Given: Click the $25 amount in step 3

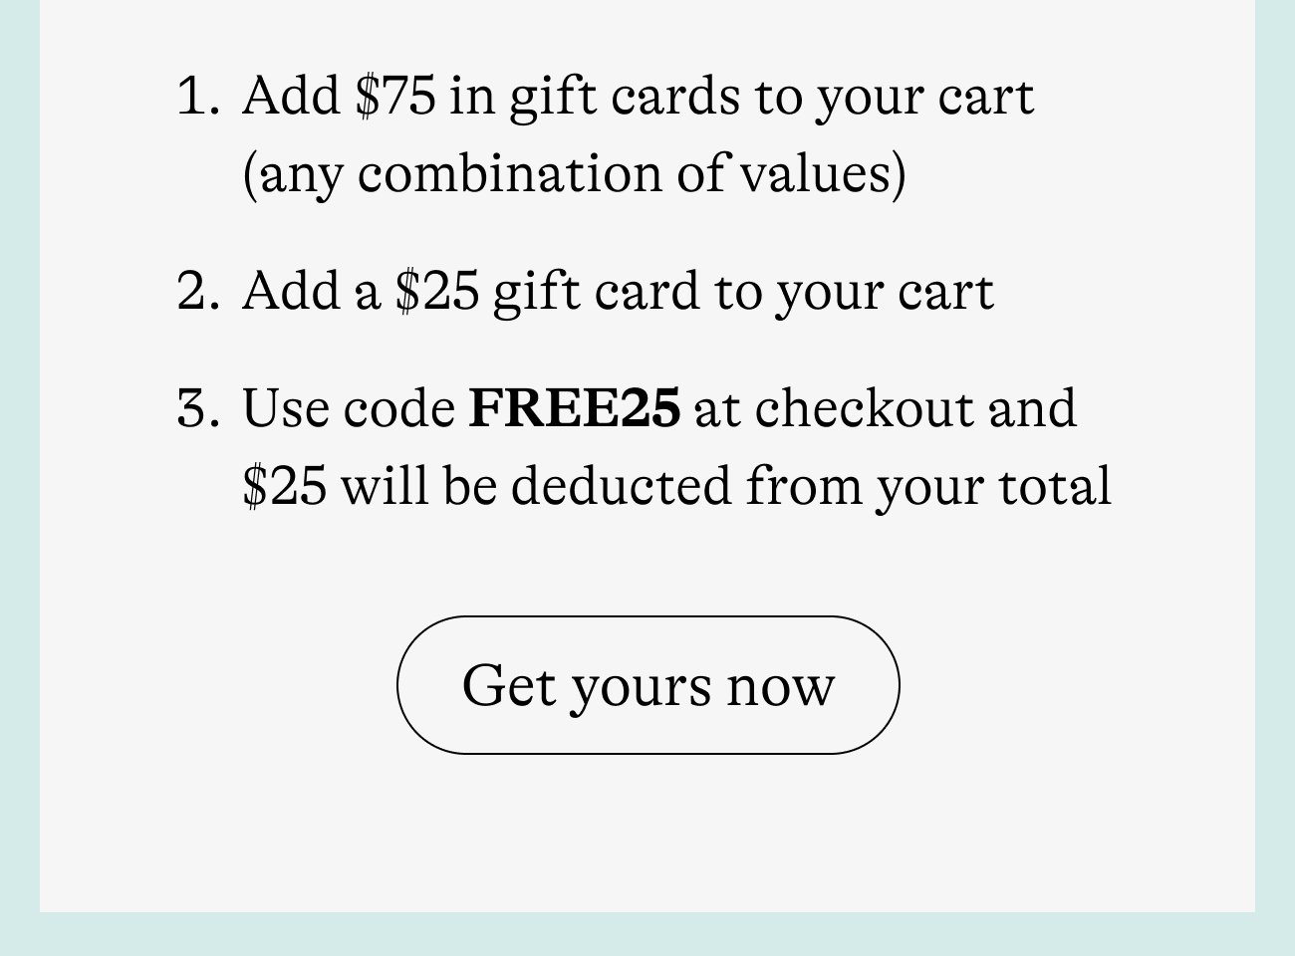Looking at the screenshot, I should click(x=282, y=485).
